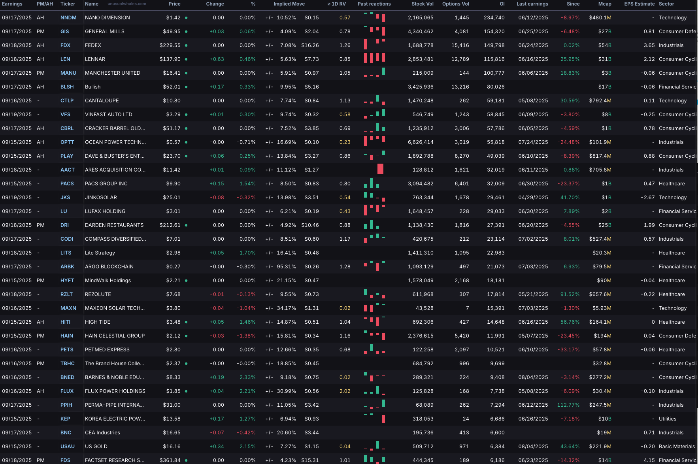This screenshot has width=698, height=464.
Task: Open ARBK ticker link
Action: tap(68, 267)
